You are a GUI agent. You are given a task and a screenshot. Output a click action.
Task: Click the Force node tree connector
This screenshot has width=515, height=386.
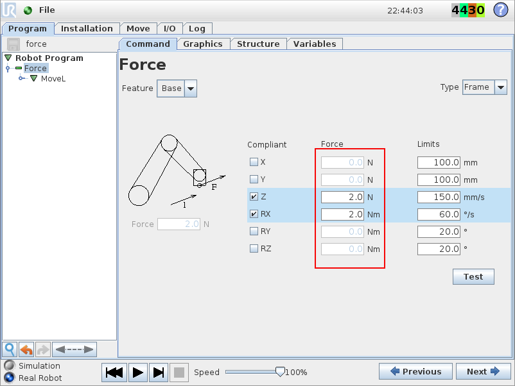click(x=8, y=68)
